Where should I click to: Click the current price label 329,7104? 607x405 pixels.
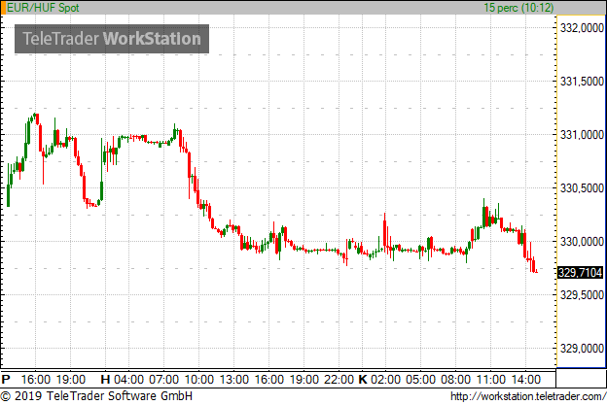580,273
